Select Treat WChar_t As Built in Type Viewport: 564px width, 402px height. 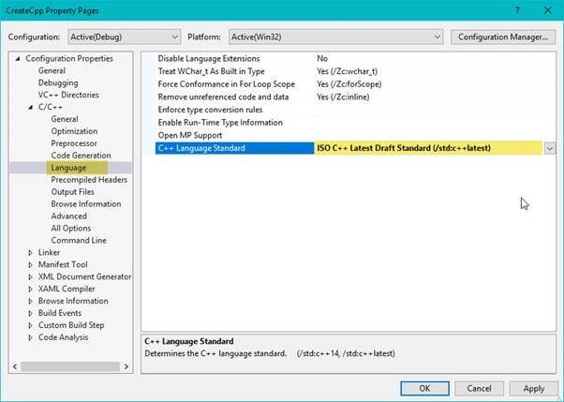211,71
